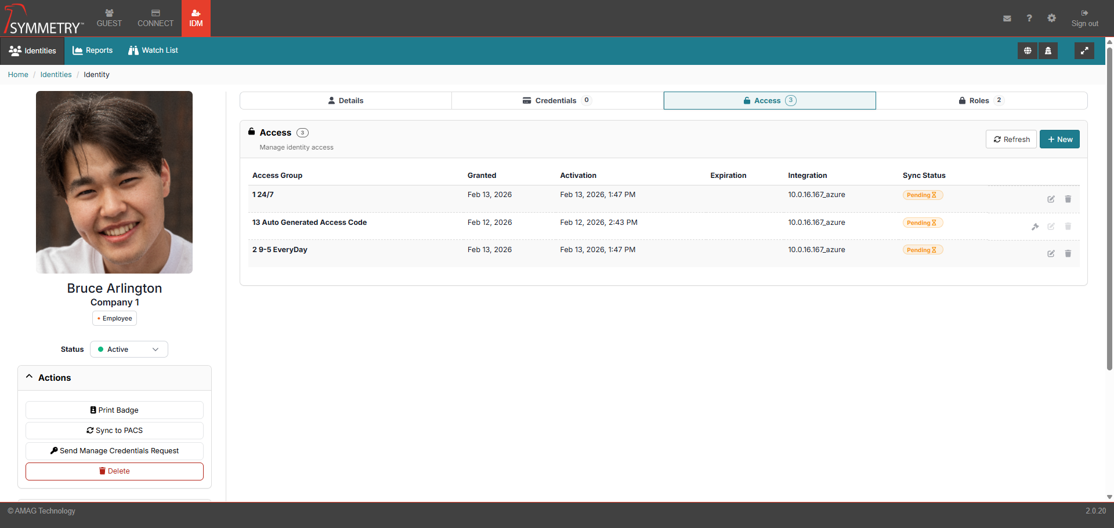The width and height of the screenshot is (1114, 528).
Task: Collapse the Actions panel
Action: (30, 377)
